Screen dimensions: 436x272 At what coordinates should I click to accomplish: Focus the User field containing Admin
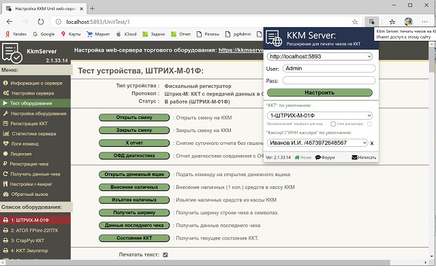click(329, 69)
